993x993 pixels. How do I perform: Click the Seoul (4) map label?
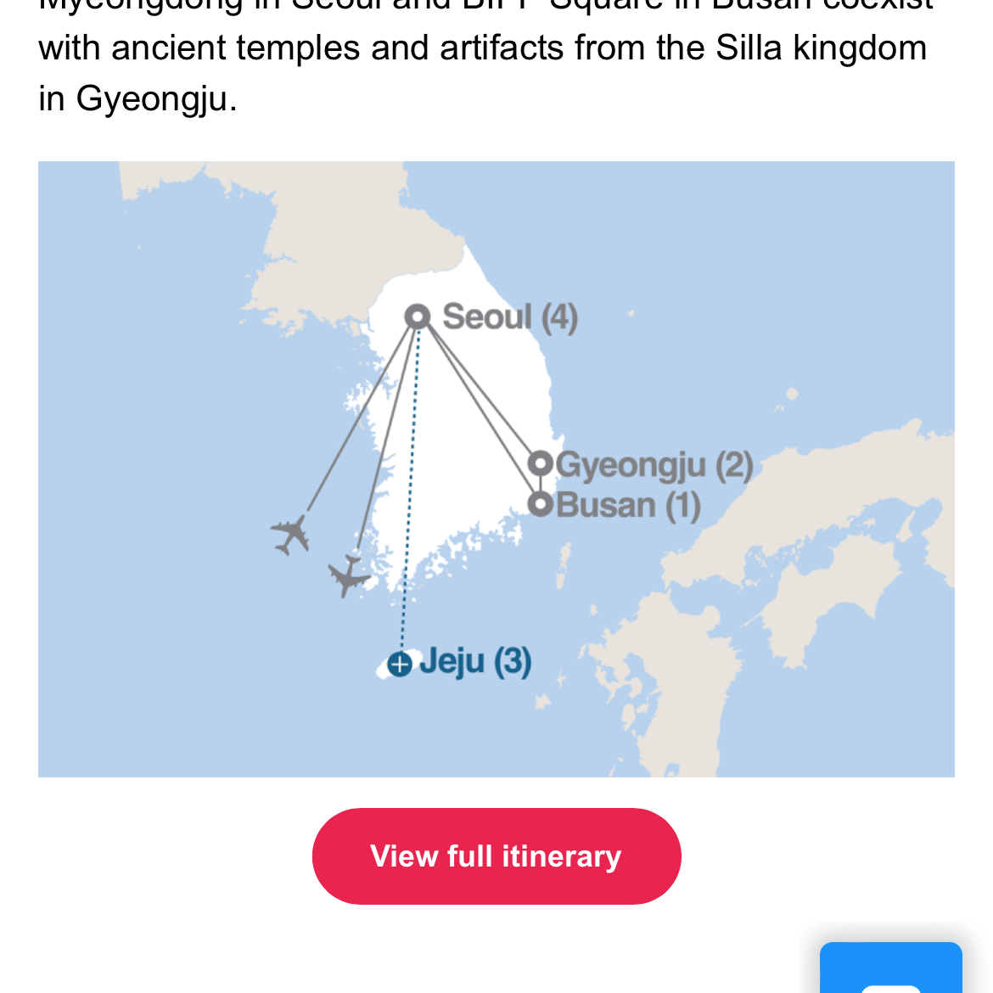pyautogui.click(x=510, y=317)
